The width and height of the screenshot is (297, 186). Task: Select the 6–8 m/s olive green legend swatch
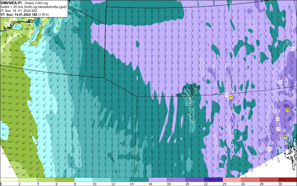[x=65, y=180]
